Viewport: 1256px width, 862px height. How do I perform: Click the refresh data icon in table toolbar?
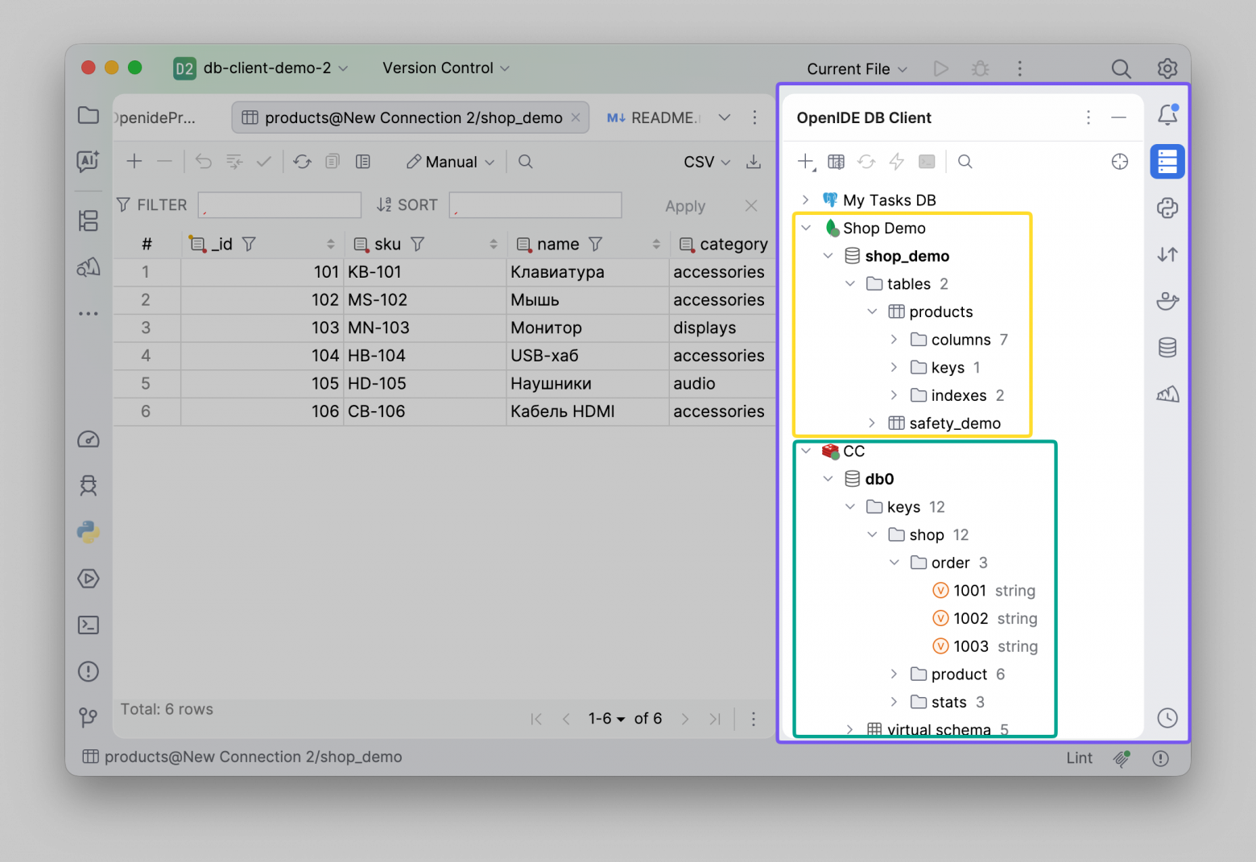point(303,162)
